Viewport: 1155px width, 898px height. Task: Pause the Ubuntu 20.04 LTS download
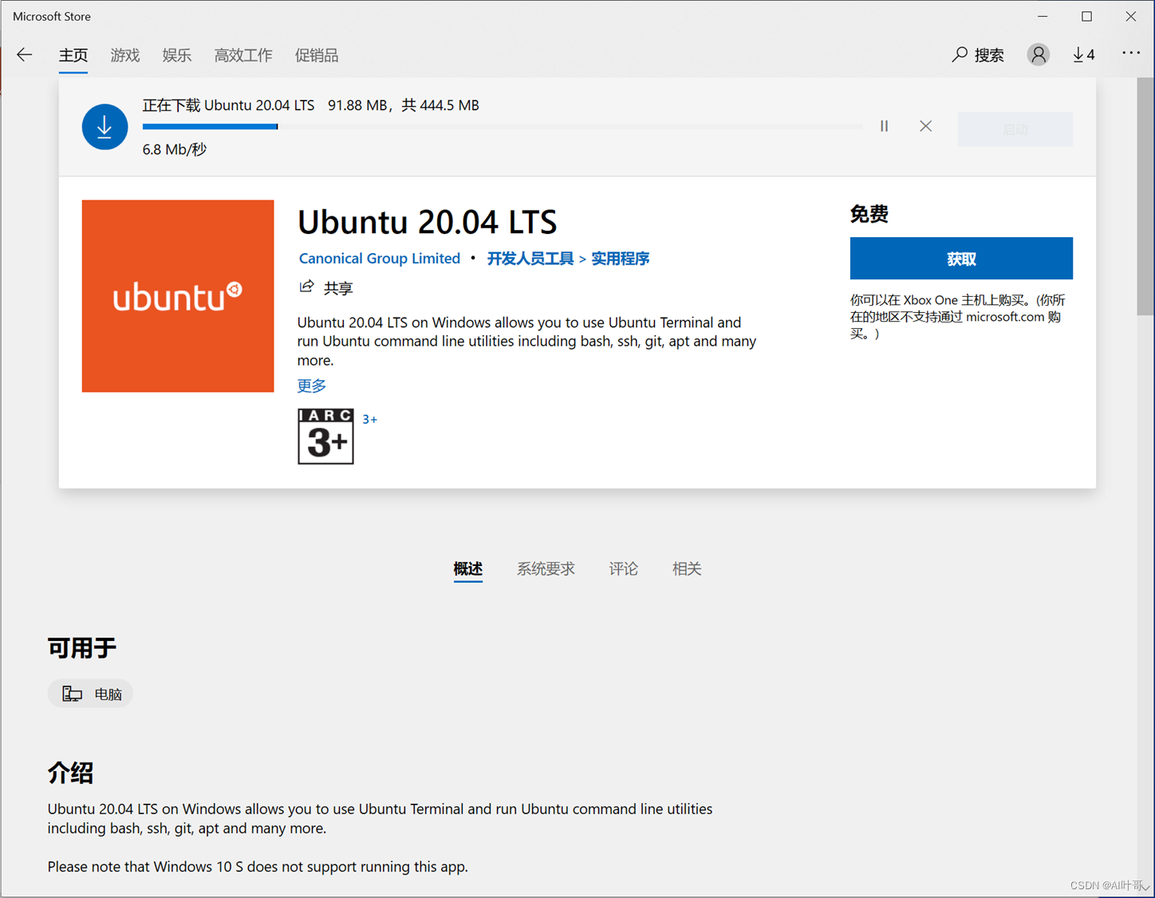point(884,126)
